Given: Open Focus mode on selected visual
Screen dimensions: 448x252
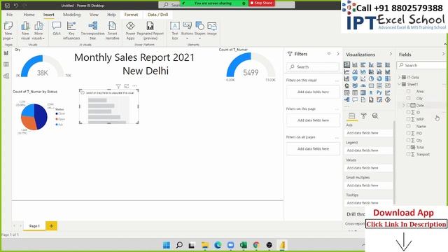Looking at the screenshot, I should pyautogui.click(x=127, y=86).
